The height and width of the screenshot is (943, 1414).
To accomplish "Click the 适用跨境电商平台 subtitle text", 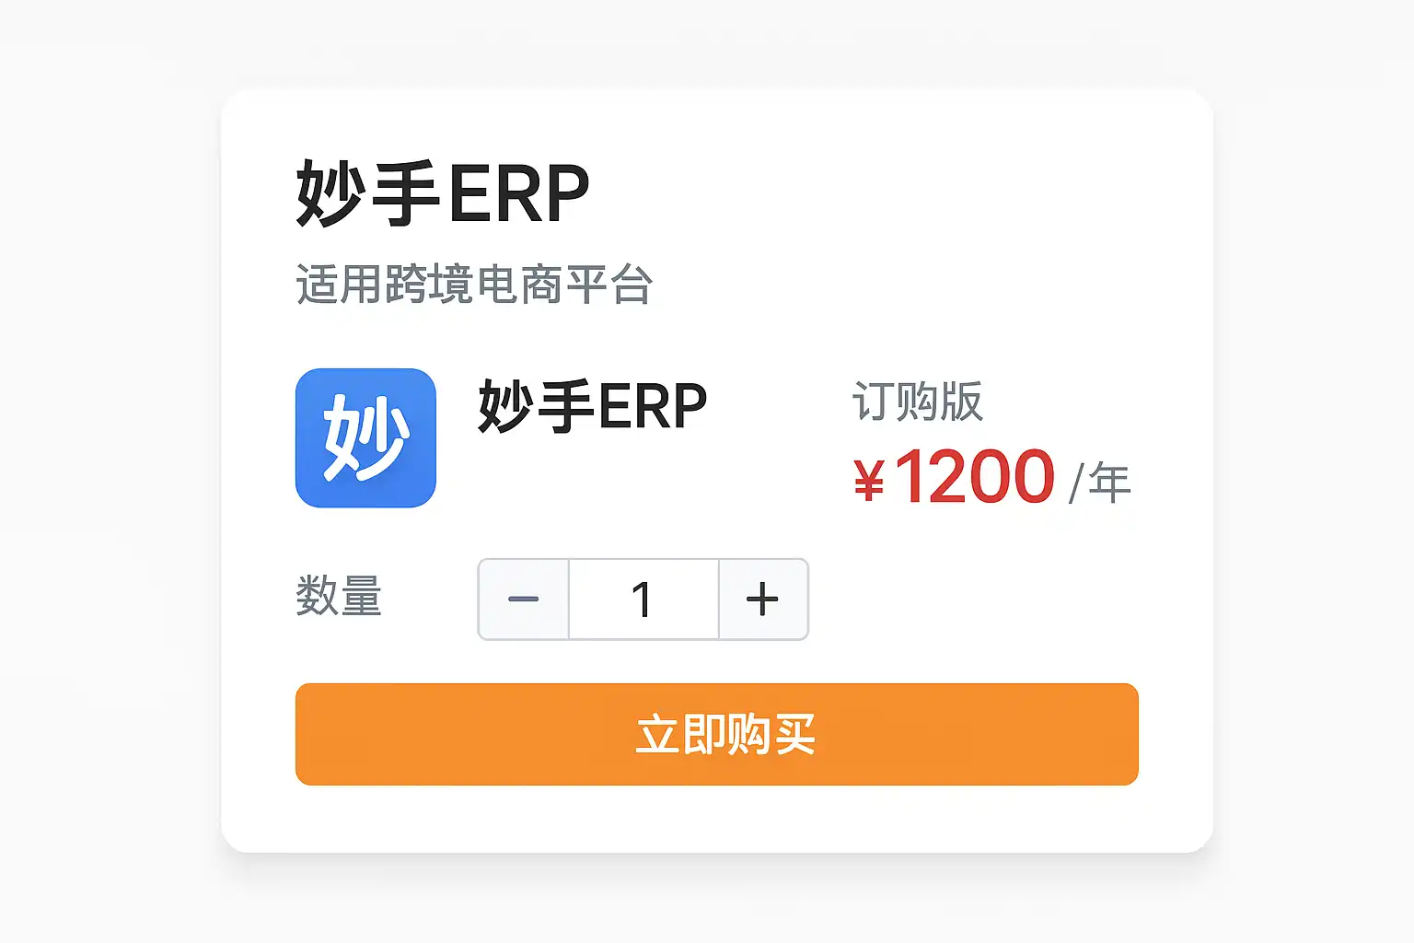I will click(x=474, y=285).
